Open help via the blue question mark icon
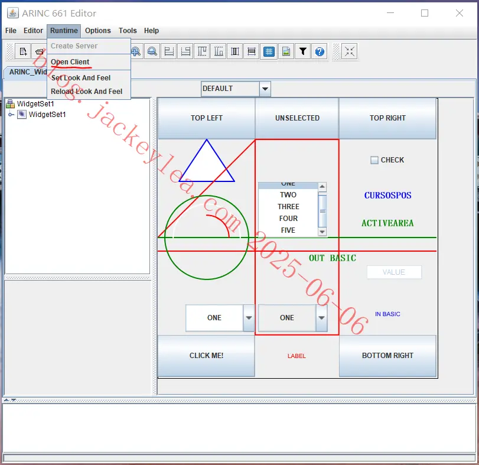This screenshot has width=479, height=465. pyautogui.click(x=320, y=51)
